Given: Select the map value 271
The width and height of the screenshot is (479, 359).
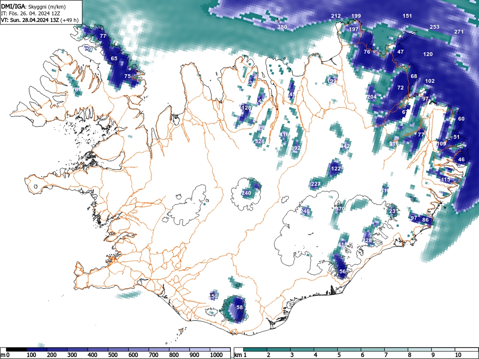Looking at the screenshot, I should click(459, 32).
